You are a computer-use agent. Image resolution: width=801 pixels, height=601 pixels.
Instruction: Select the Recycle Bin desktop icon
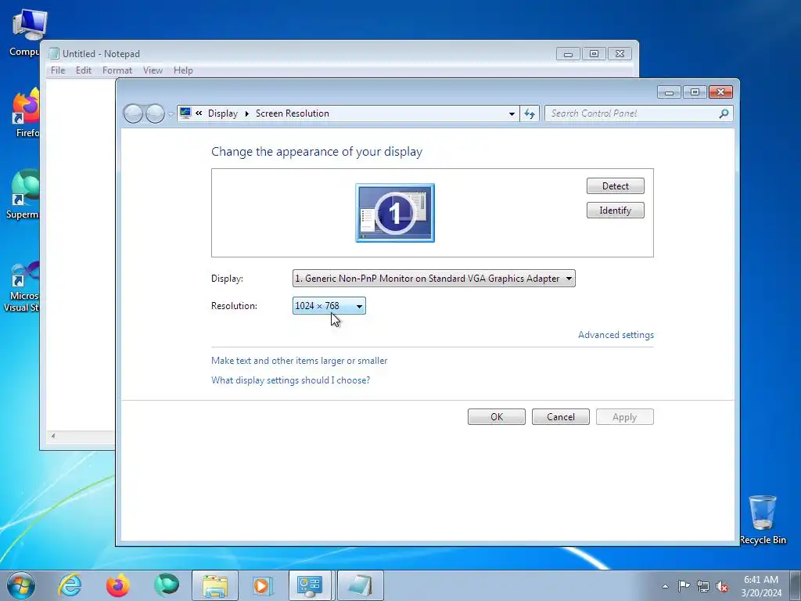tap(763, 520)
